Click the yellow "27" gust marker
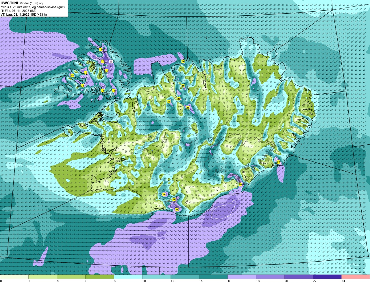 [x=278, y=162]
